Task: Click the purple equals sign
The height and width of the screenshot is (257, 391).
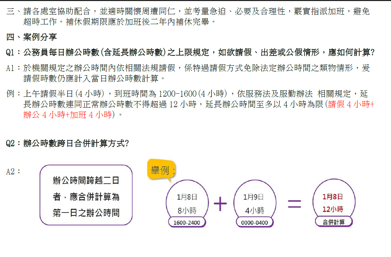Action: tap(295, 204)
